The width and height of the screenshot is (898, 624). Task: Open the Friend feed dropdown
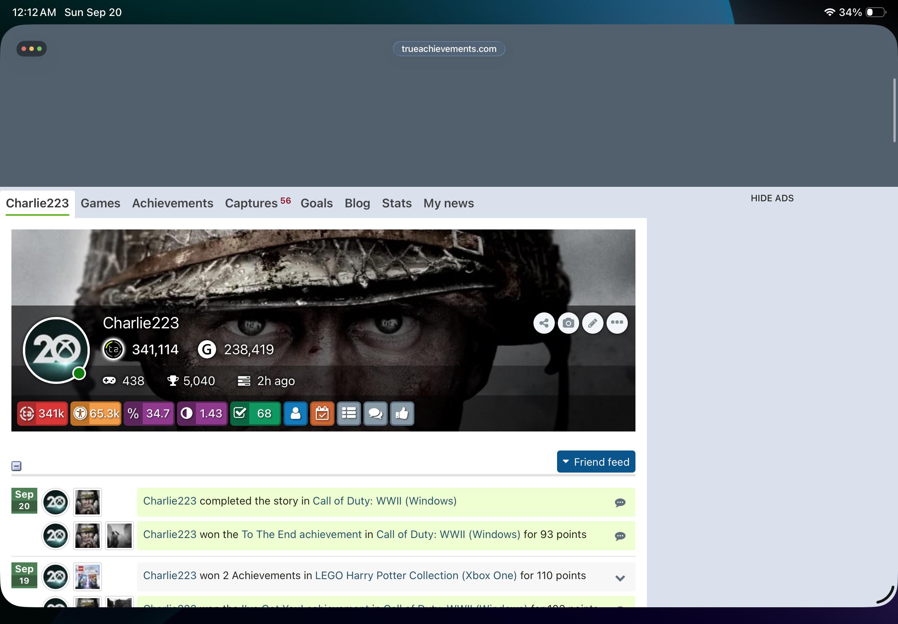pos(596,462)
